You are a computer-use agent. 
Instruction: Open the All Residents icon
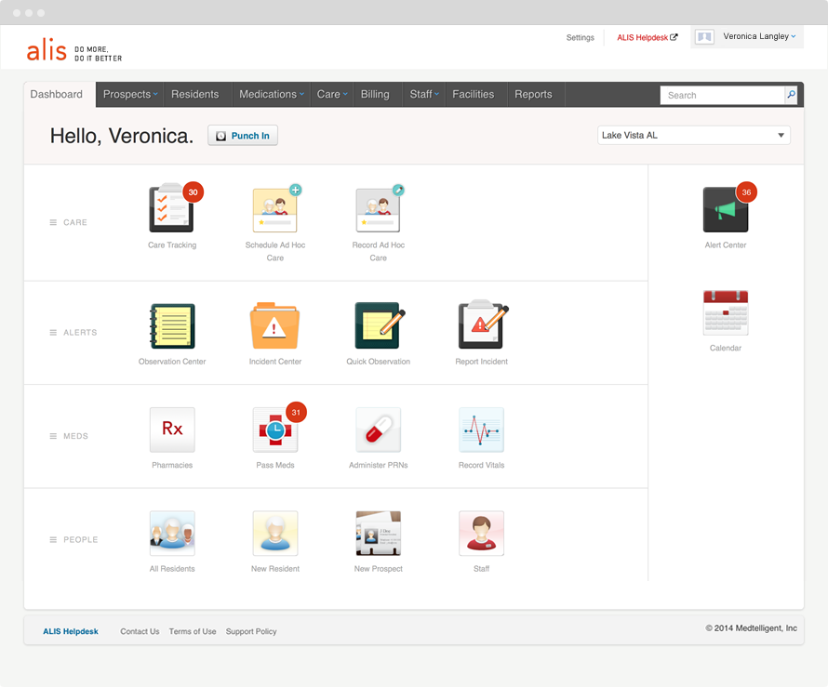tap(172, 533)
